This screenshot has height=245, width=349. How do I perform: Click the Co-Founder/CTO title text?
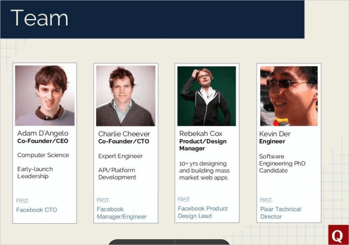(x=124, y=142)
